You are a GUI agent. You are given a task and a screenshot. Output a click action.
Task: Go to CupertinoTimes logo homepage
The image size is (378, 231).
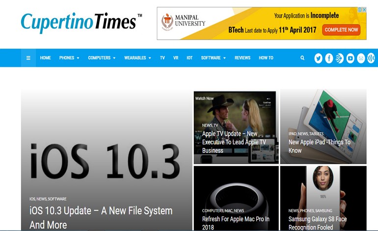(x=81, y=23)
